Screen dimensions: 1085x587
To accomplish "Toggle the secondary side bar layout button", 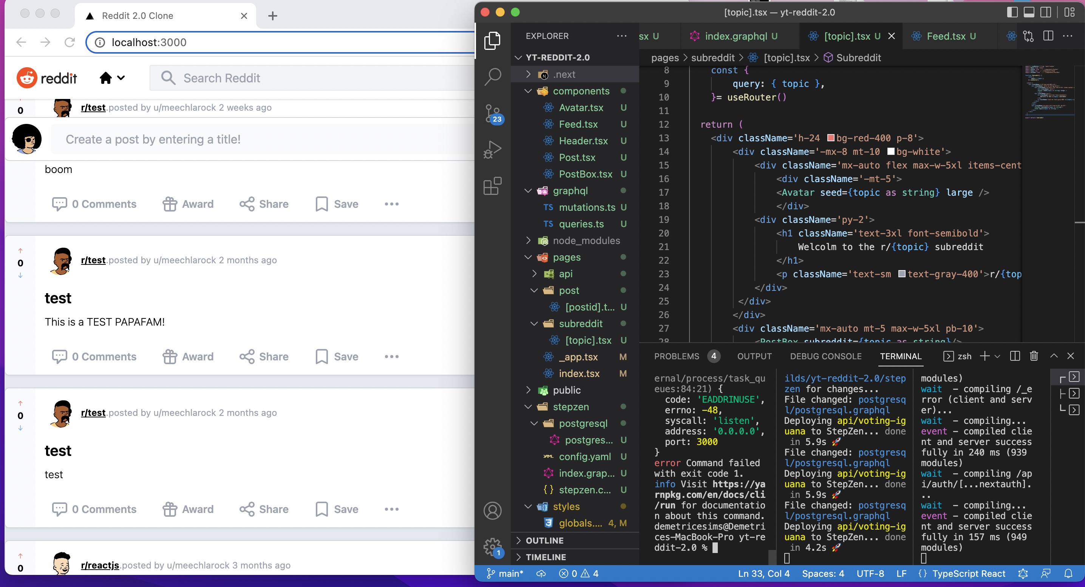I will pos(1046,12).
